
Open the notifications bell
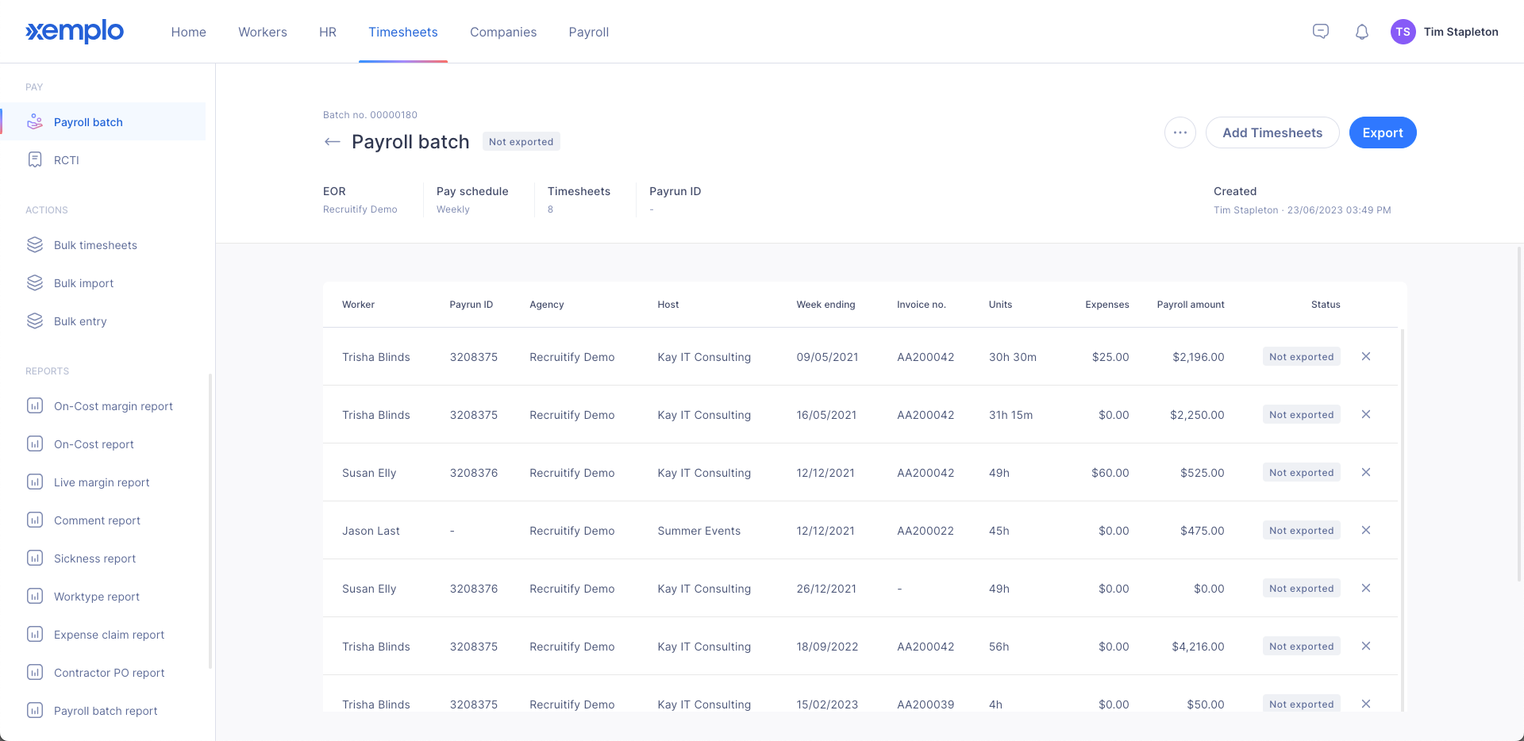1362,32
